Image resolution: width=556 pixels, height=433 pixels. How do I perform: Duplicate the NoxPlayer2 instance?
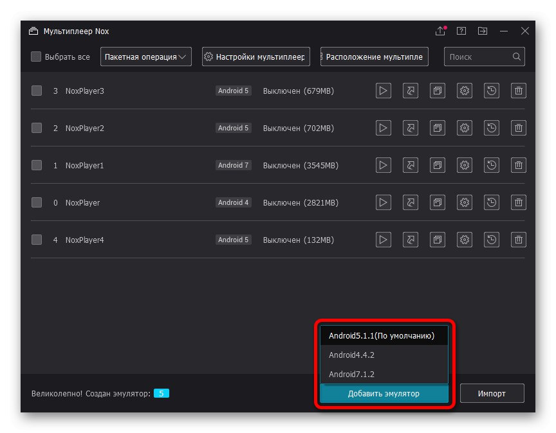(x=437, y=128)
